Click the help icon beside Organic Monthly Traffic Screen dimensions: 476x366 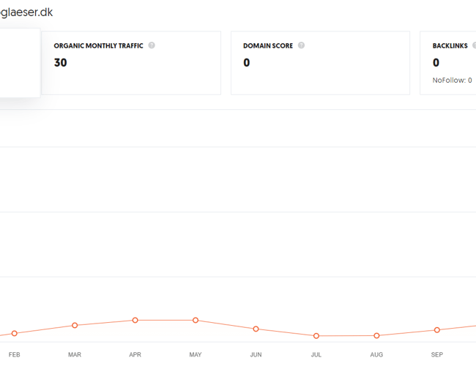(x=152, y=45)
